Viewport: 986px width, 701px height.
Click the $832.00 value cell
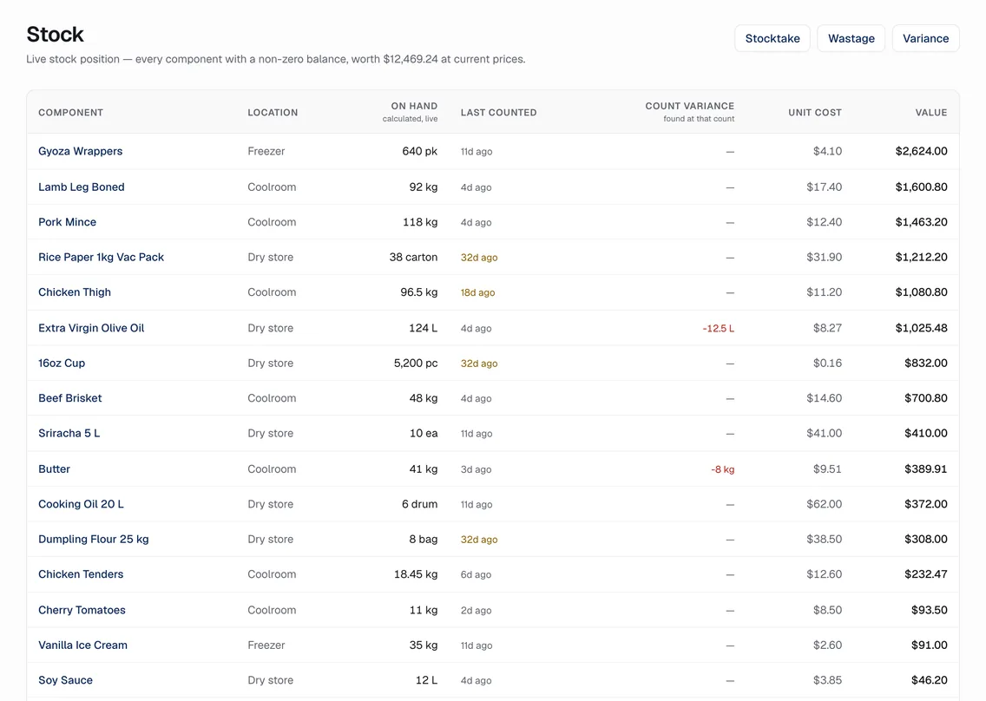(x=925, y=364)
